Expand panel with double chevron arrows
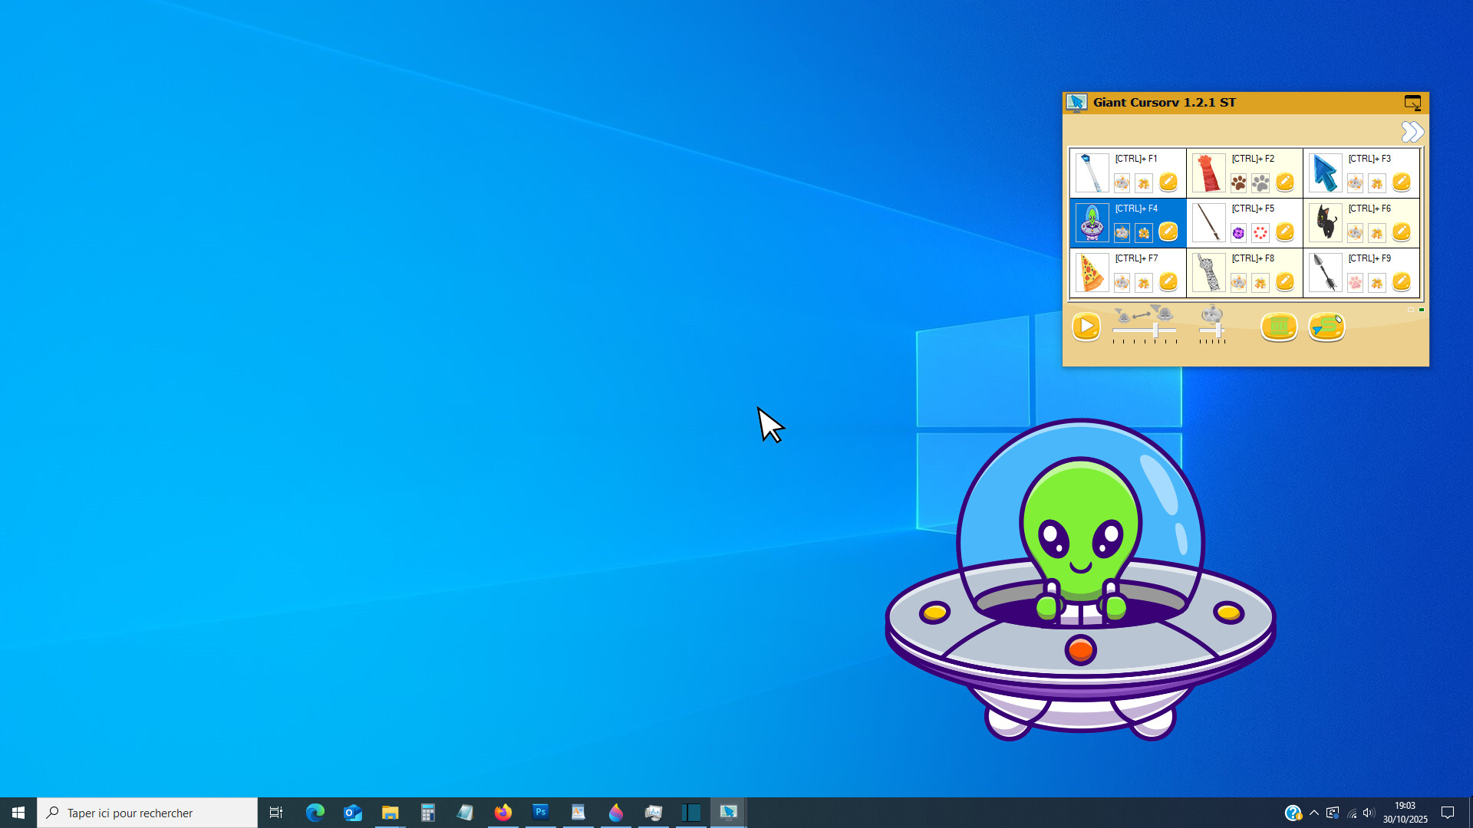The width and height of the screenshot is (1473, 828). coord(1412,132)
